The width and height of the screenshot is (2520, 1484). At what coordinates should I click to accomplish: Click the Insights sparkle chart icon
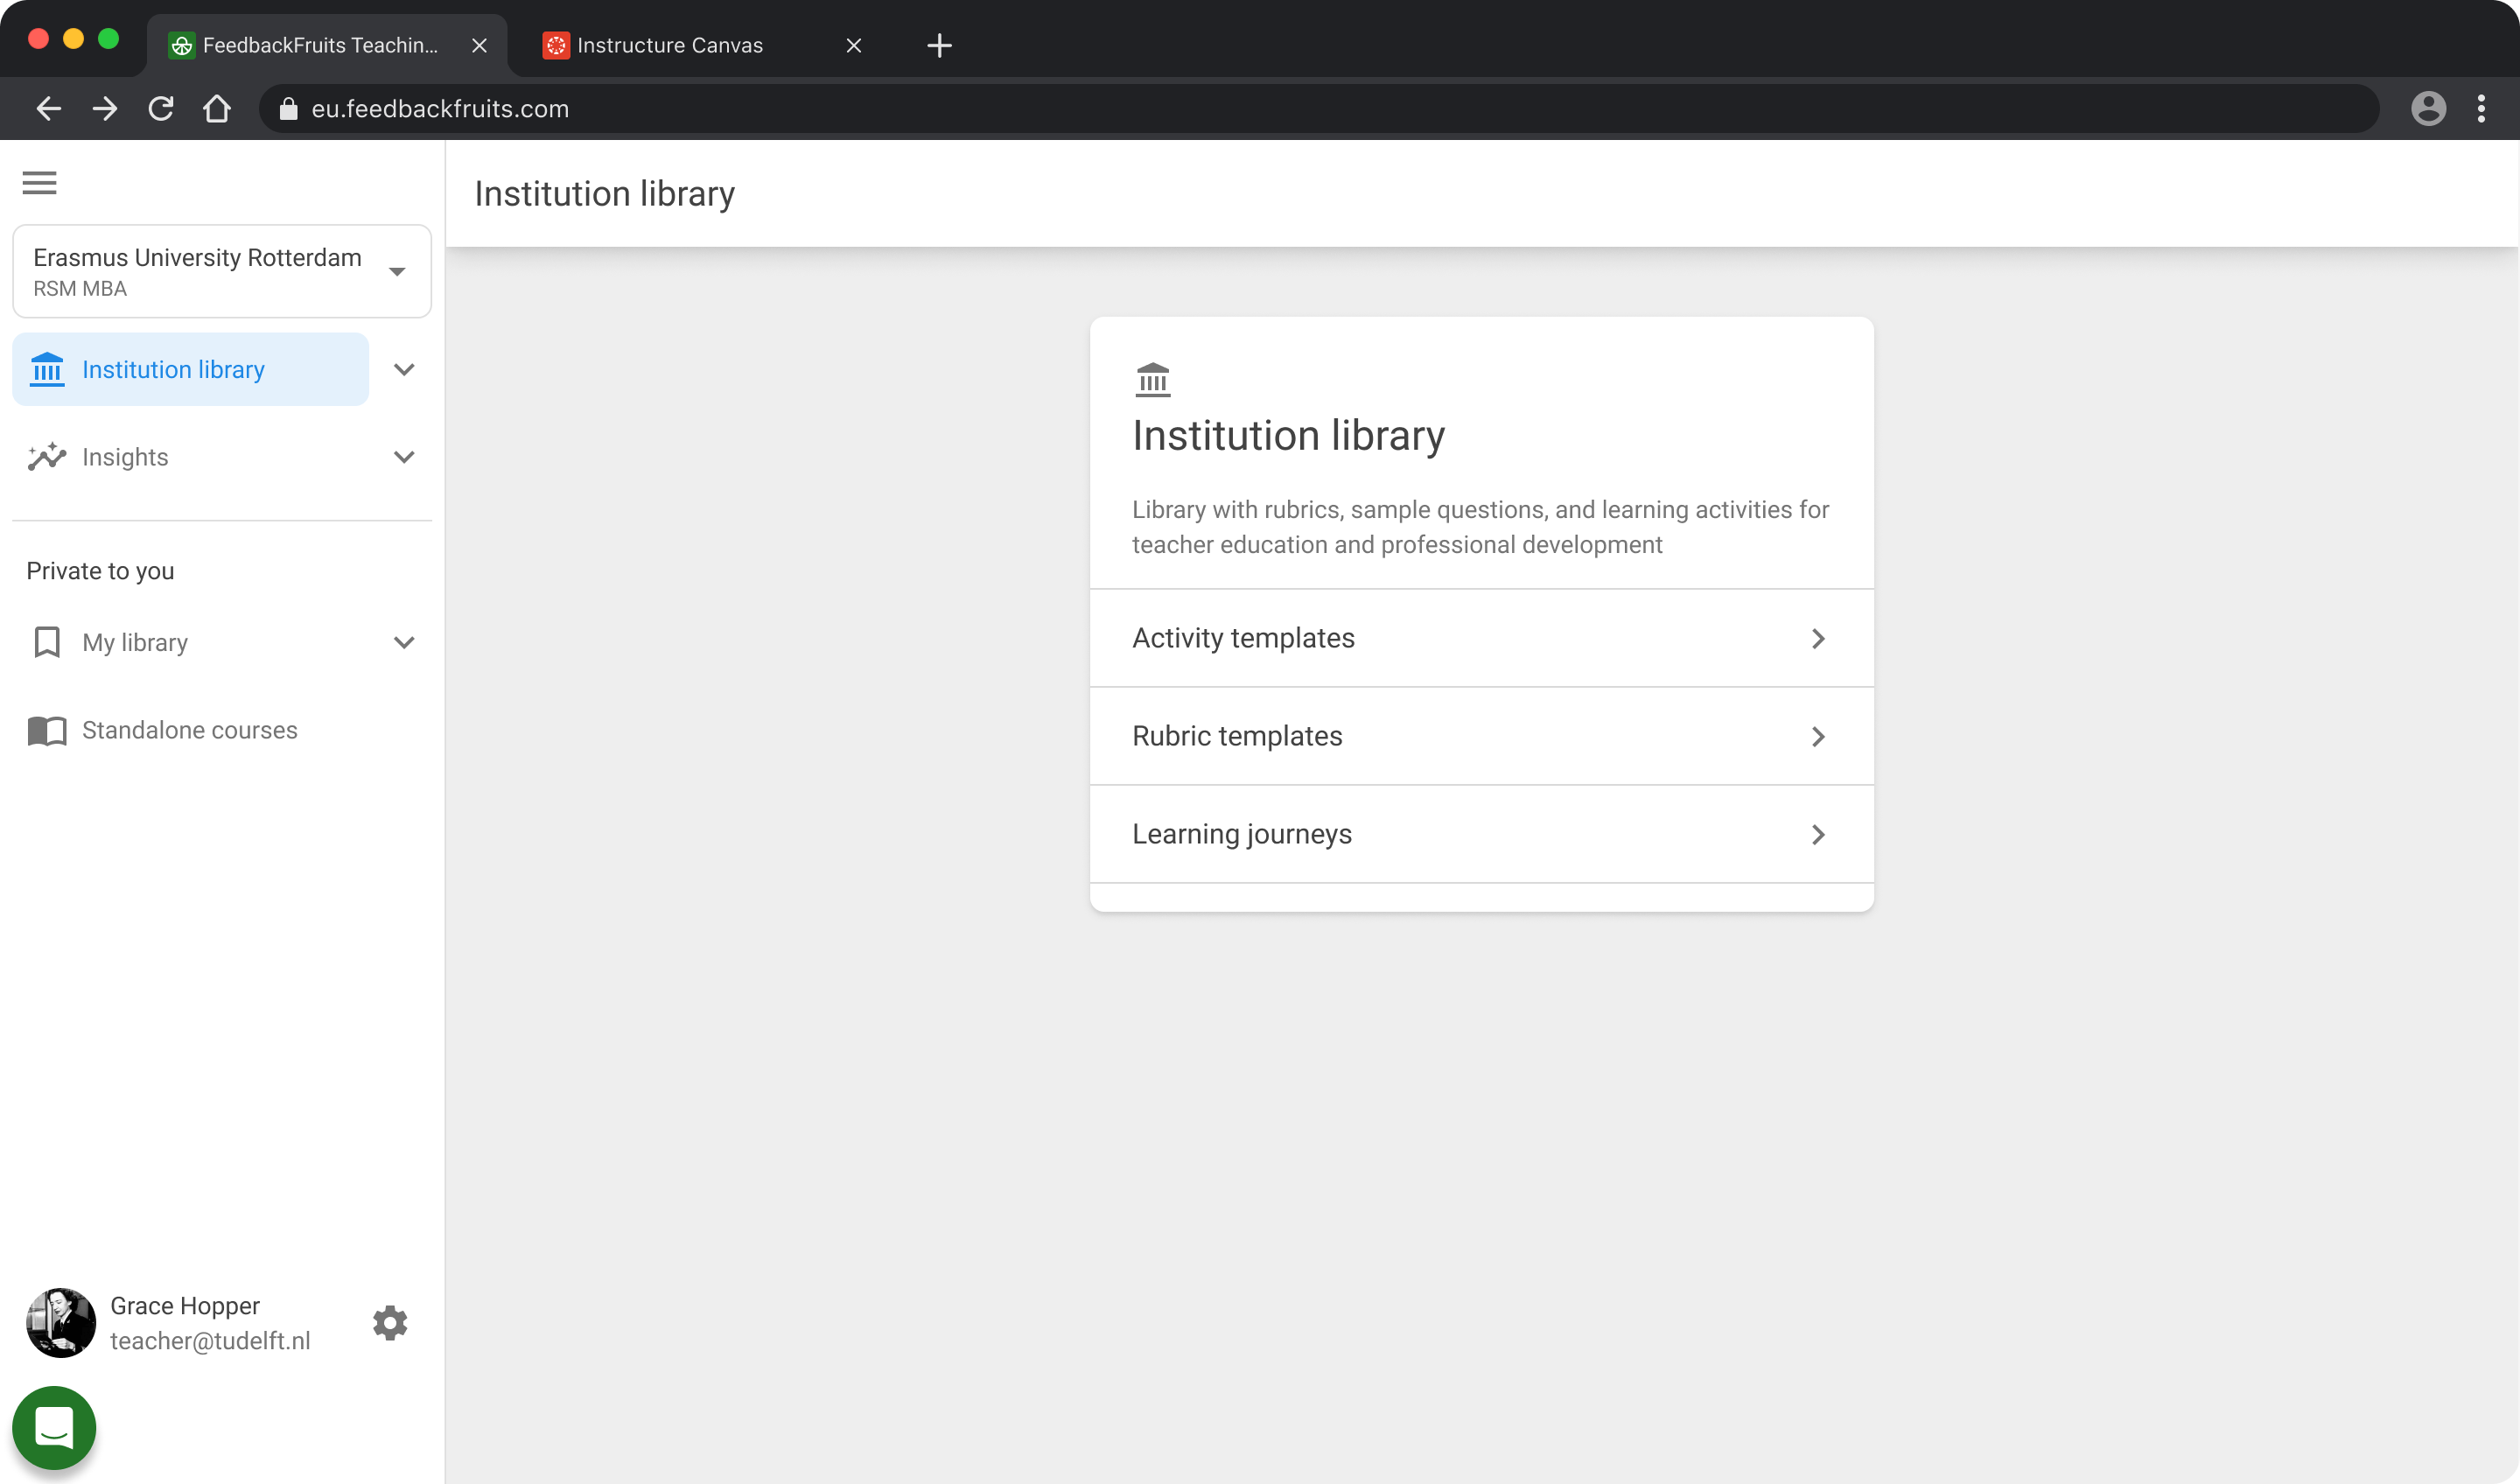pos(47,457)
